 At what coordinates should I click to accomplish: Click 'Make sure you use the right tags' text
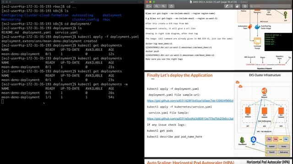(164, 59)
